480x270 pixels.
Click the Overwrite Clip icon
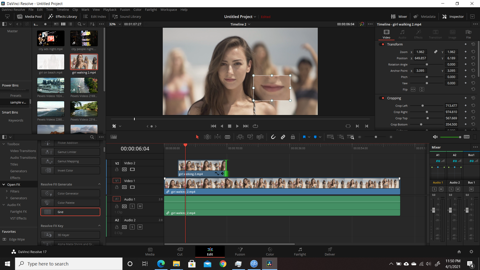click(250, 137)
